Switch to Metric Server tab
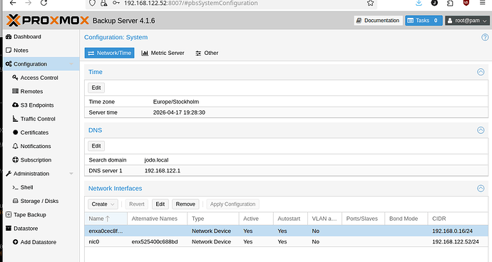492x262 pixels. (163, 53)
